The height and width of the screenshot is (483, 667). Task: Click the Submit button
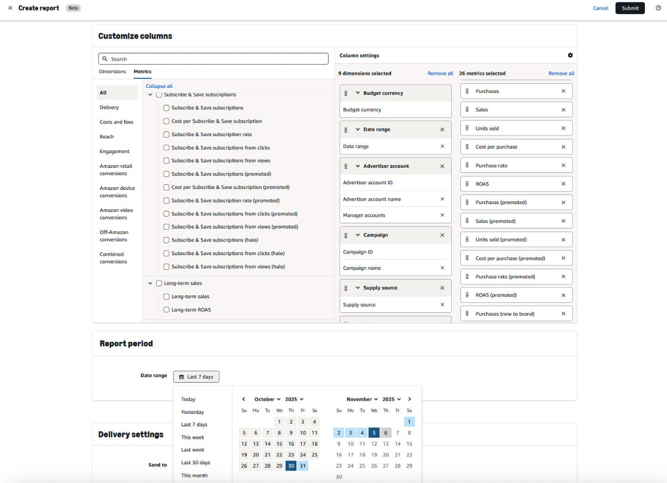(630, 8)
